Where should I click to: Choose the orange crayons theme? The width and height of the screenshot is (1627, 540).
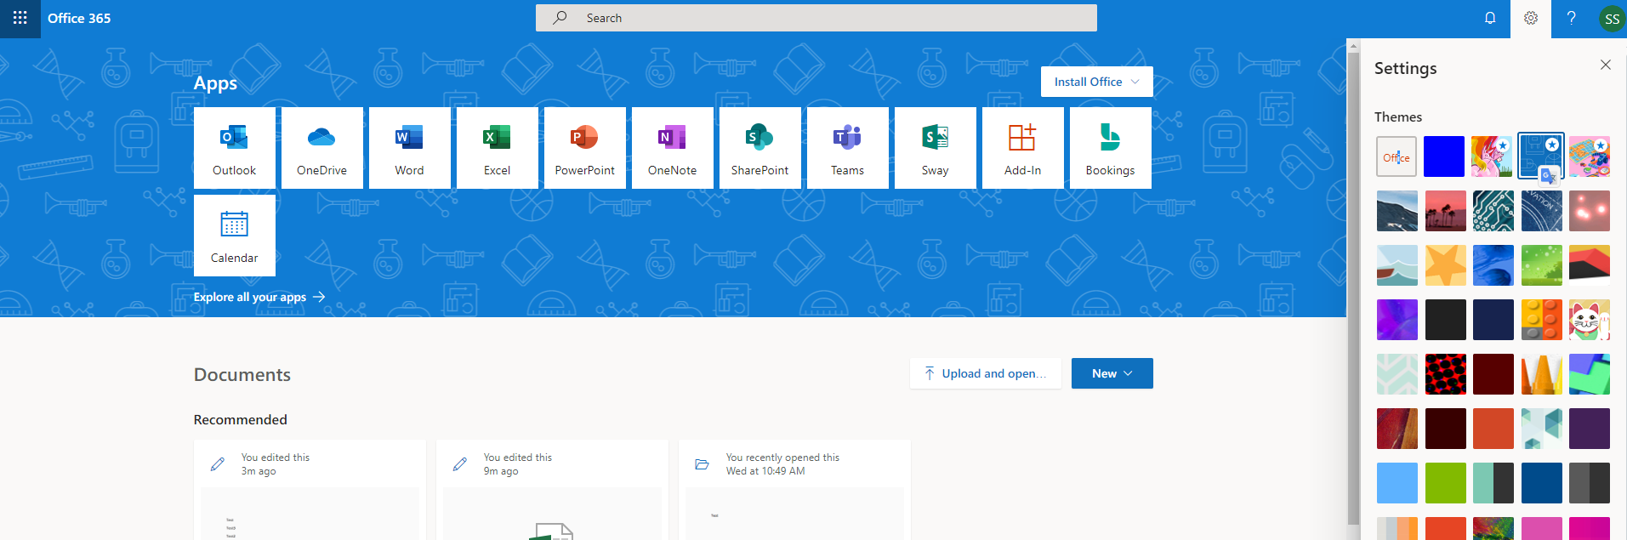(1541, 374)
